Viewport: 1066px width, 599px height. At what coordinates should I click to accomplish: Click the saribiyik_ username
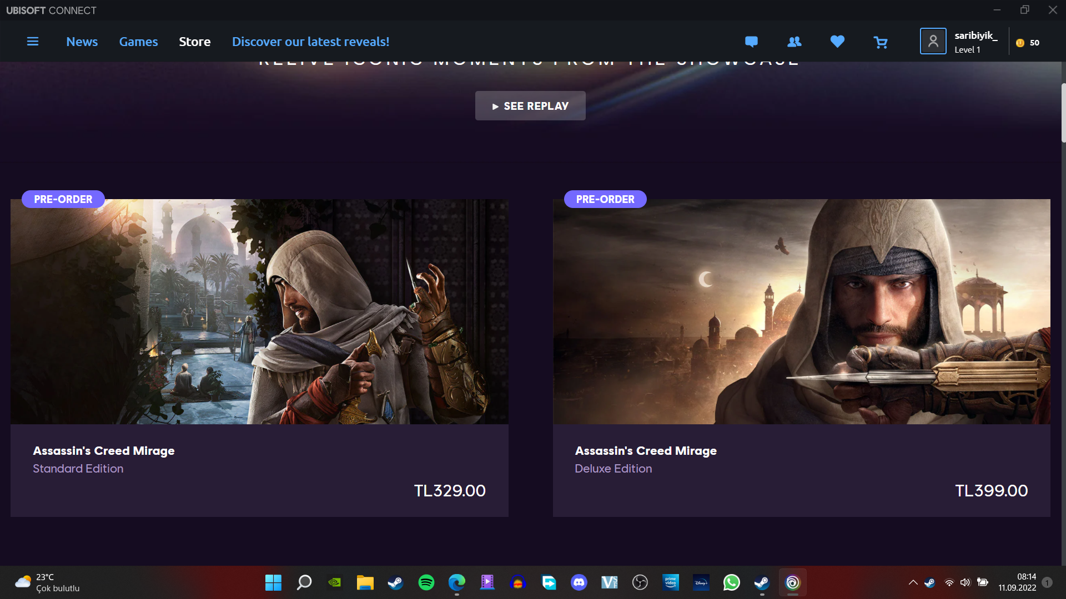[x=976, y=35]
